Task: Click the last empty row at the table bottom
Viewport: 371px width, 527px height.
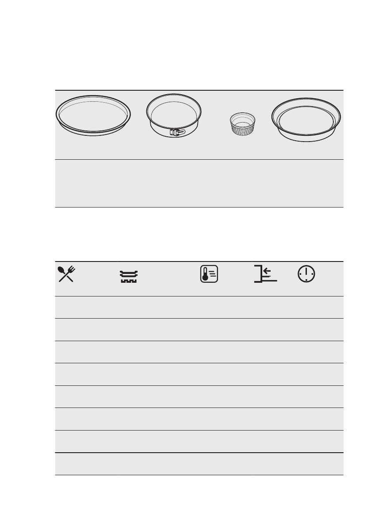Action: point(199,464)
